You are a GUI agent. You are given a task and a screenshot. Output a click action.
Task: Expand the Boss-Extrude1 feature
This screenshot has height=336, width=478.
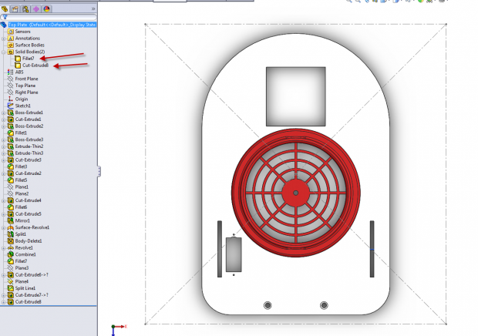coord(3,113)
